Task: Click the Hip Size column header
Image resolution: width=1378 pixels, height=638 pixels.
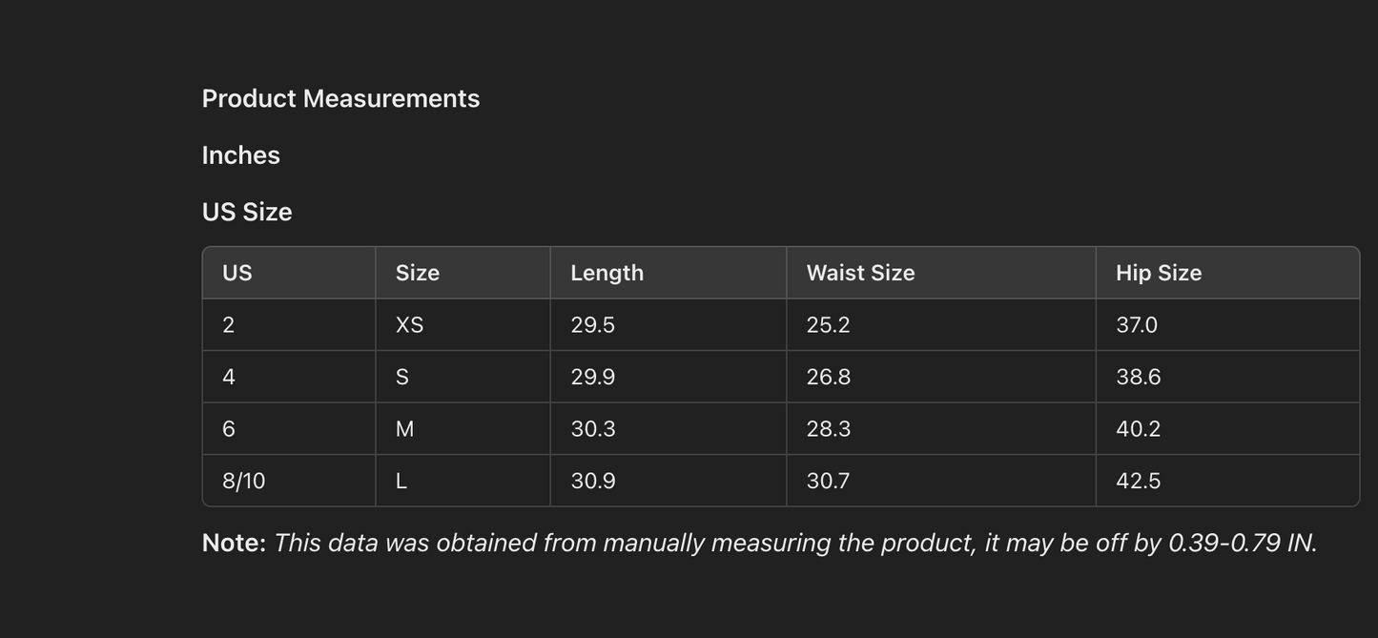Action: pyautogui.click(x=1158, y=273)
